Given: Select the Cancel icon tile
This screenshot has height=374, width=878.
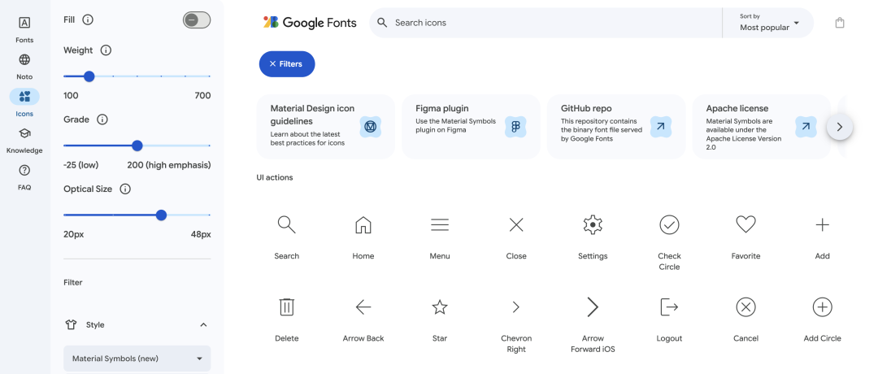Looking at the screenshot, I should (745, 320).
